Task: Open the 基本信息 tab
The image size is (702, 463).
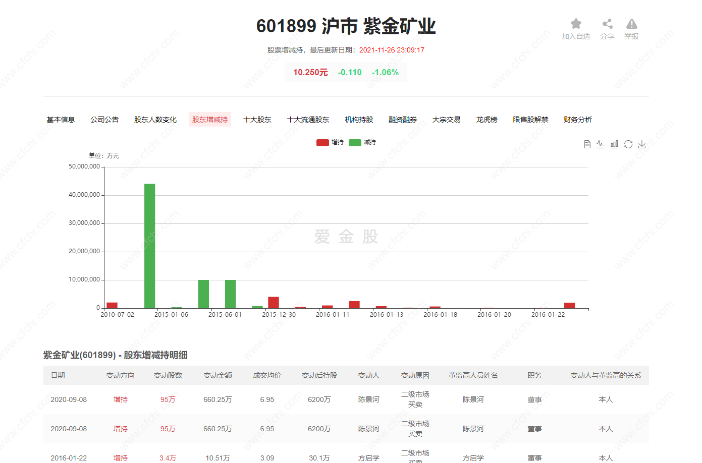Action: tap(61, 120)
